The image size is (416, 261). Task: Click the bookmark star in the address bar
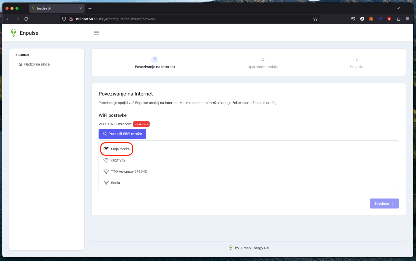click(x=315, y=19)
